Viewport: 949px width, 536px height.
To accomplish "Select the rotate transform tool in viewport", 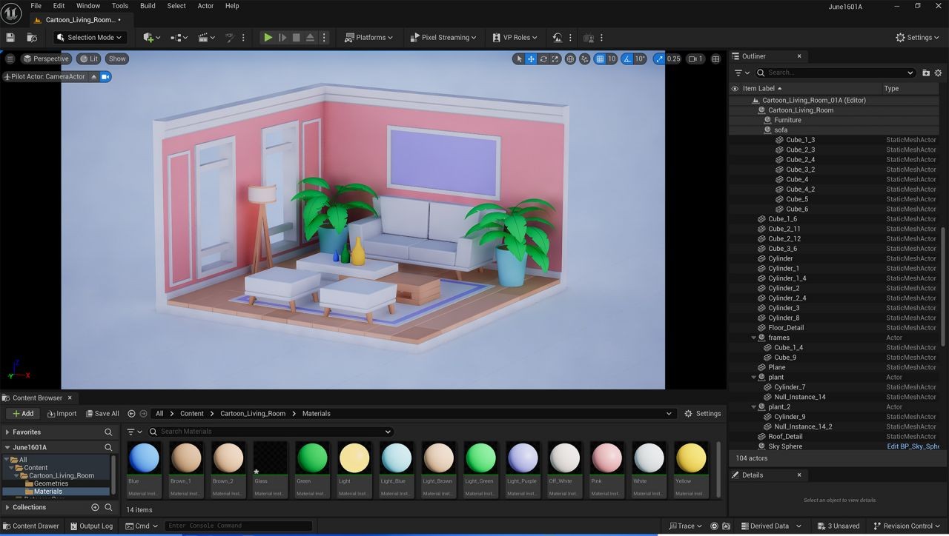I will 543,59.
